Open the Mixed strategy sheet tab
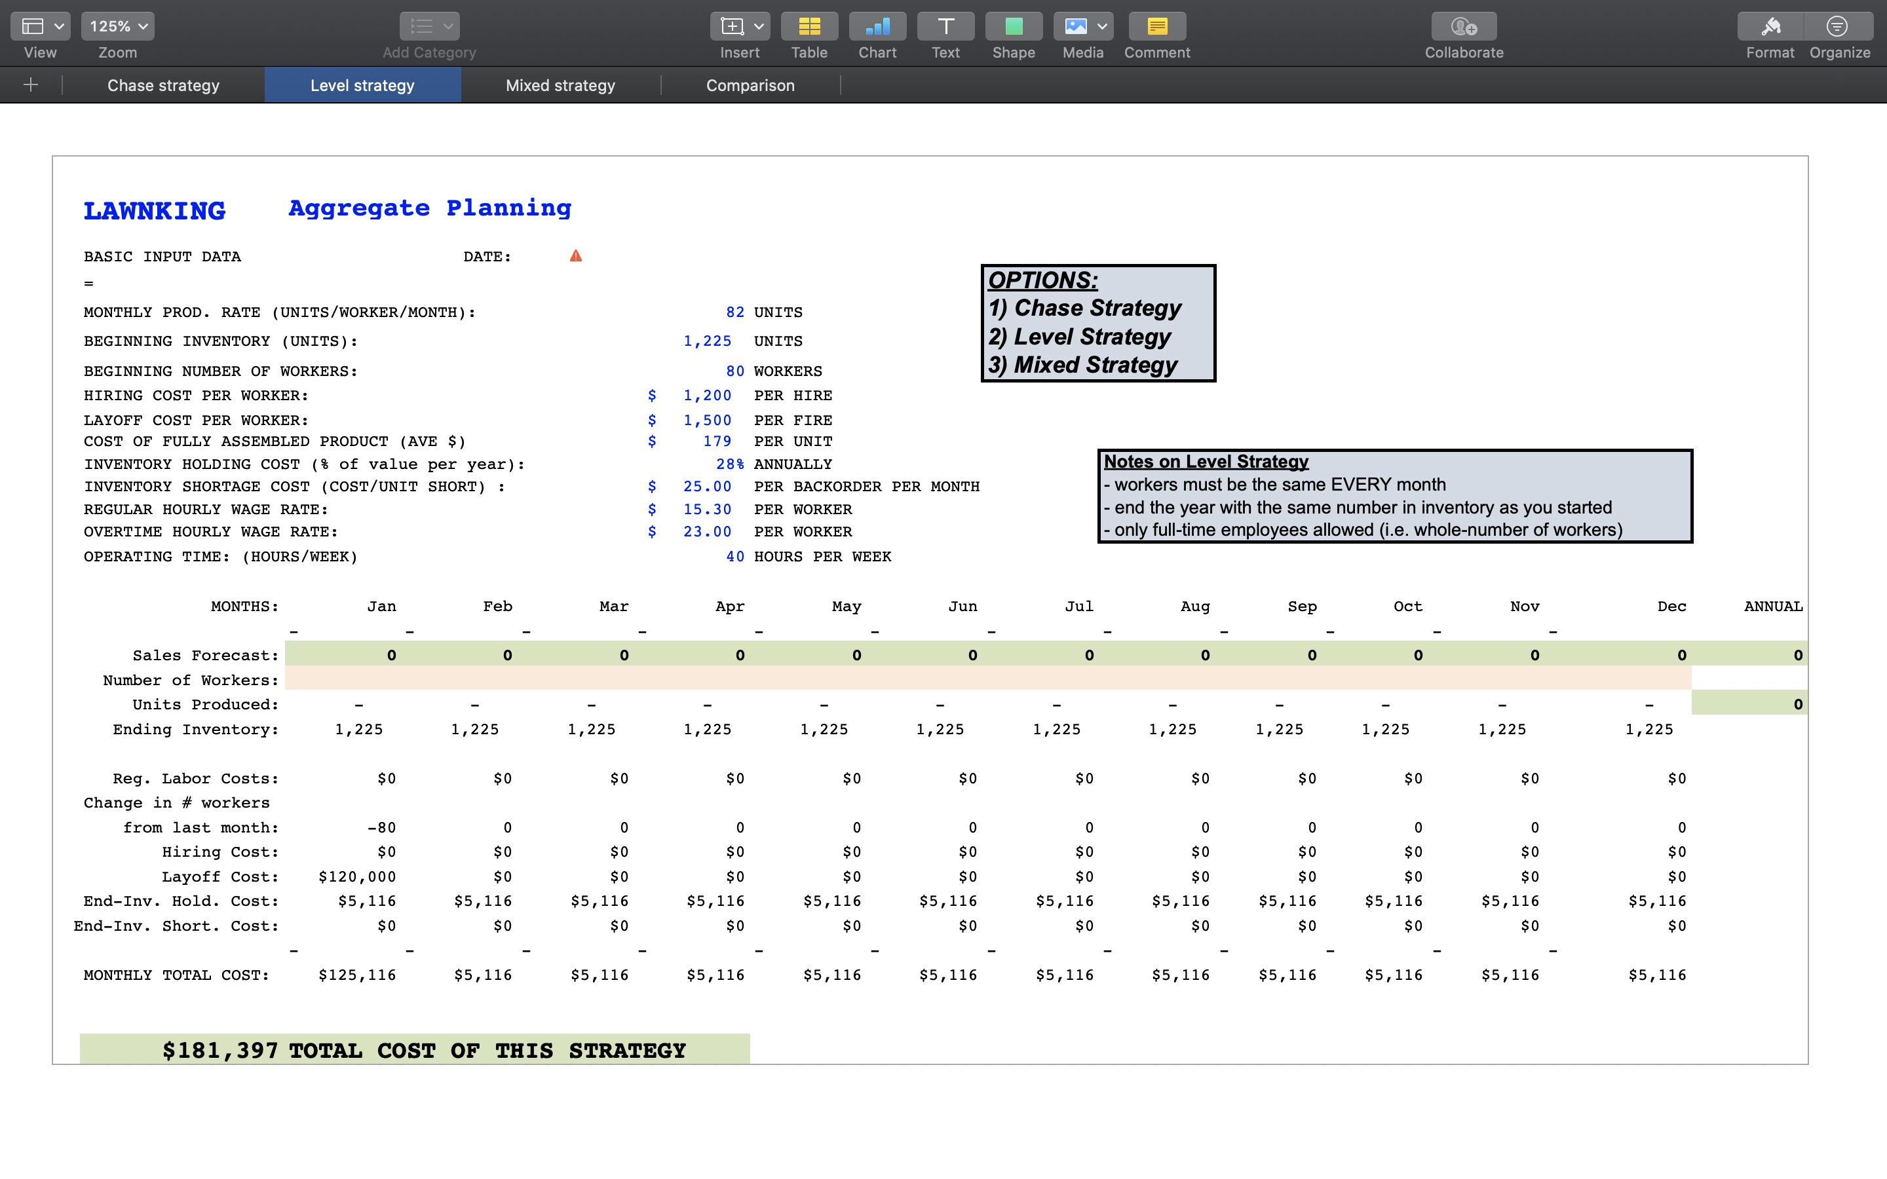 560,86
